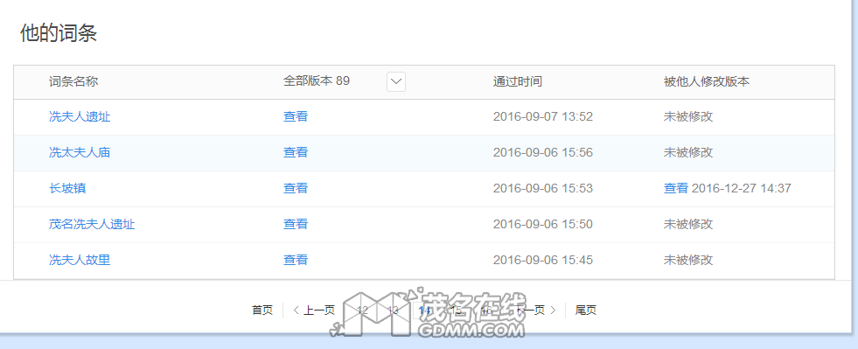Click 未被修改 in the 洗夫人遗址 row

[688, 116]
